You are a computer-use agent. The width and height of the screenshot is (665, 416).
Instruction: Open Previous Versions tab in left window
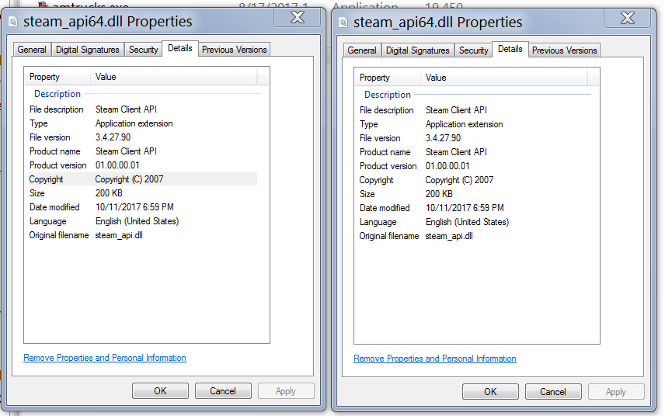(x=234, y=50)
